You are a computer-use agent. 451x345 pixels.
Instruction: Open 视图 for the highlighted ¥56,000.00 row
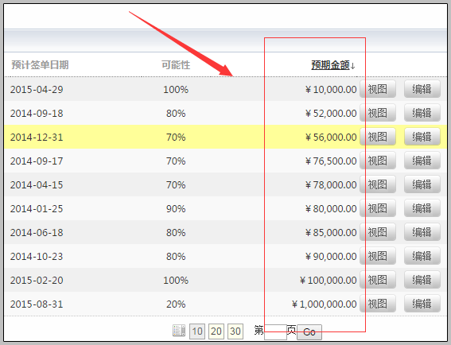pyautogui.click(x=378, y=137)
